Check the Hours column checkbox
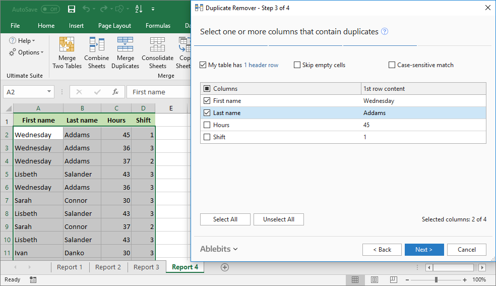 point(207,125)
